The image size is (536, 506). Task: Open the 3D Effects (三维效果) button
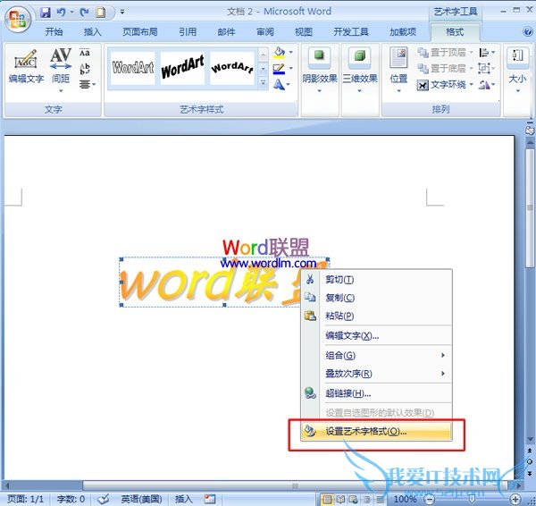pyautogui.click(x=360, y=65)
